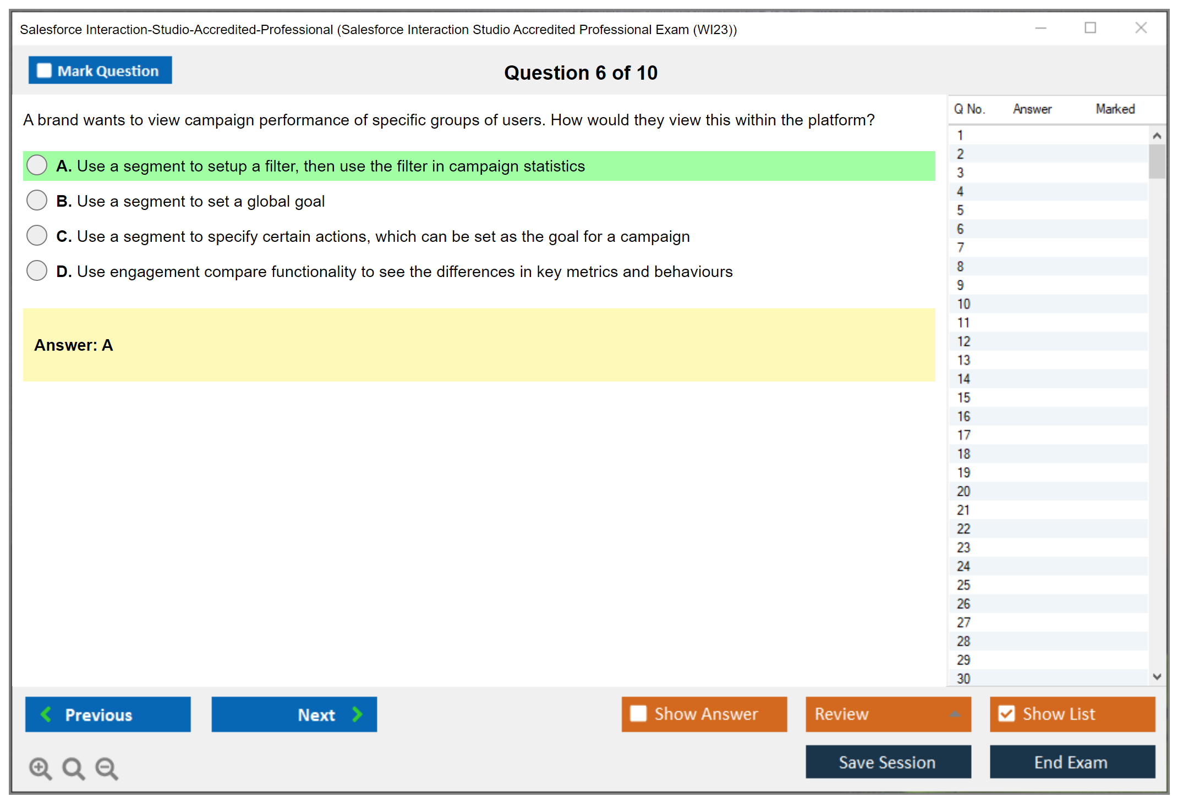This screenshot has width=1183, height=808.
Task: Jump to question 21 in the list
Action: pos(963,510)
